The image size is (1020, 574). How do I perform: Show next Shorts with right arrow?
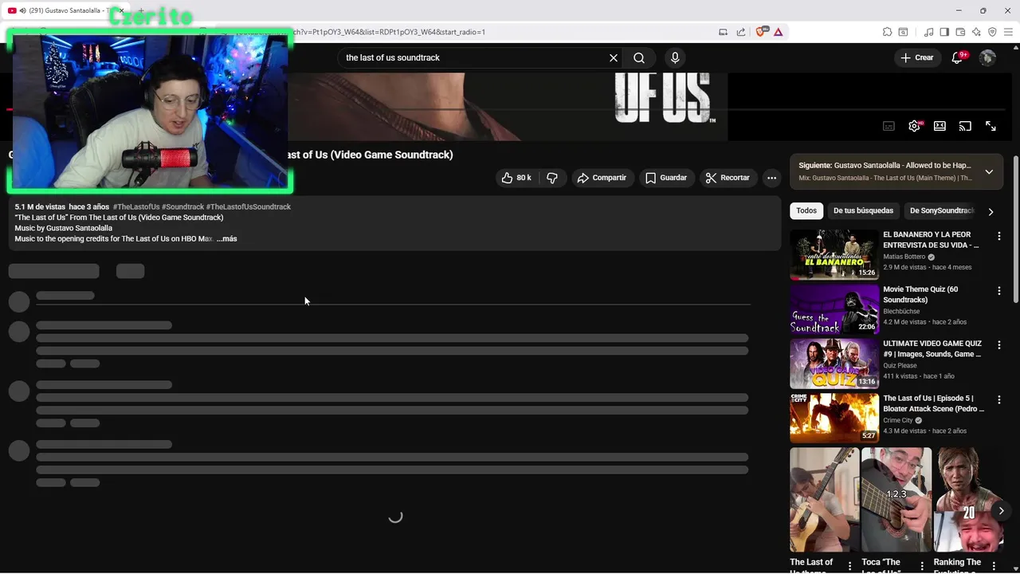coord(1001,511)
